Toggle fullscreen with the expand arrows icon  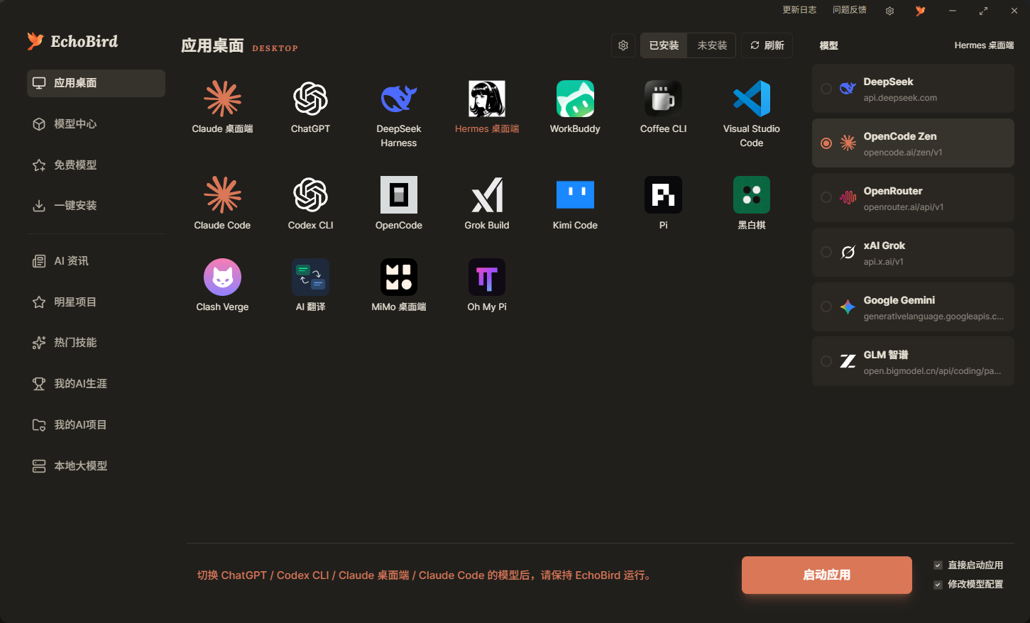point(983,11)
